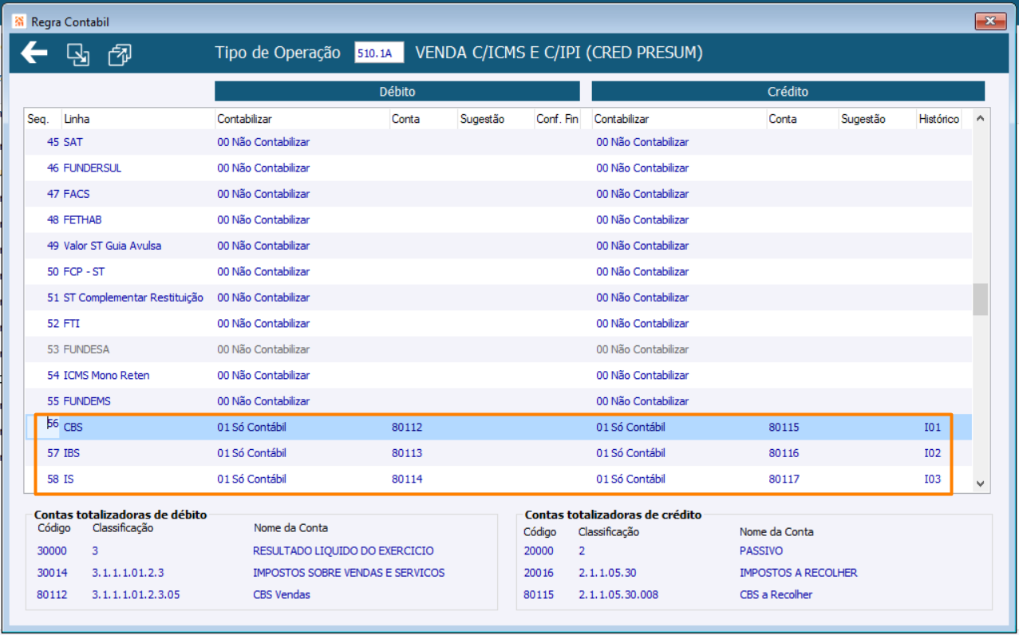Select row 55 FUNDEMS
This screenshot has width=1019, height=635.
(499, 401)
